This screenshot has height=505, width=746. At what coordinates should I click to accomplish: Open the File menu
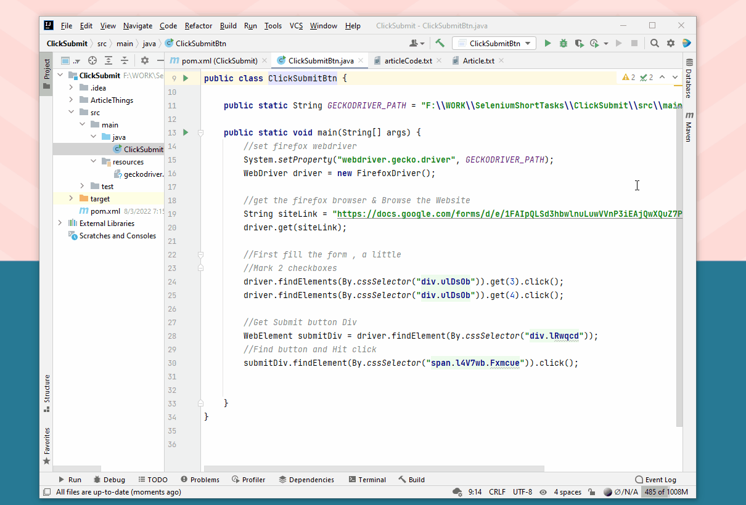[x=67, y=26]
